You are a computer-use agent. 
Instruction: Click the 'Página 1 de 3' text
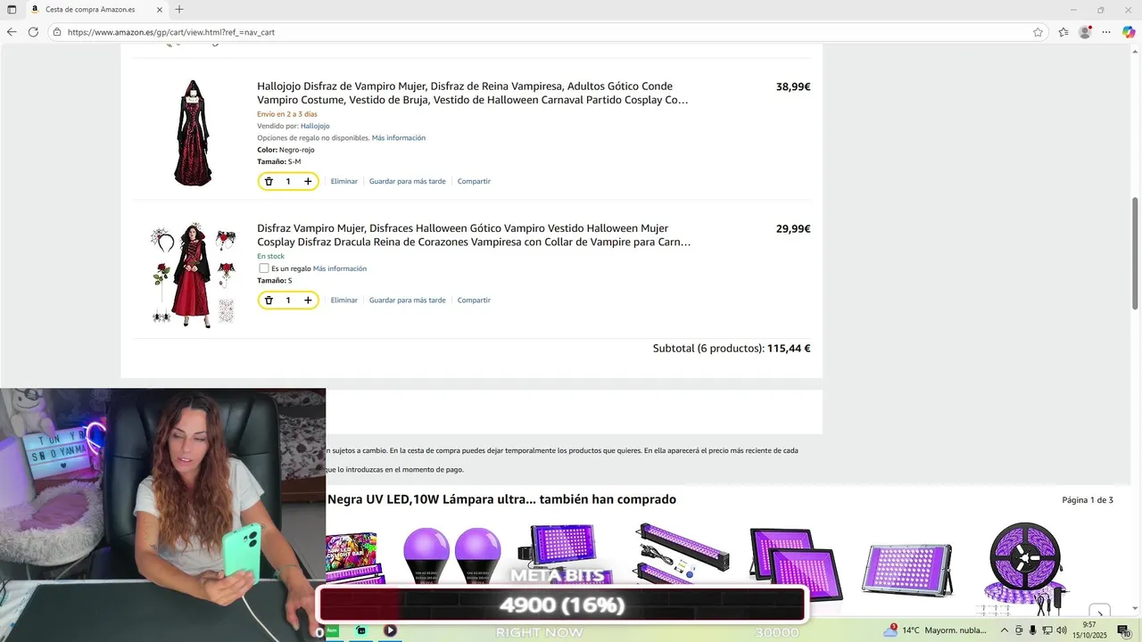1088,500
